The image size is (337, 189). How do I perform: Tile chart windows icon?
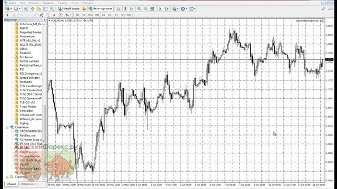point(152,9)
